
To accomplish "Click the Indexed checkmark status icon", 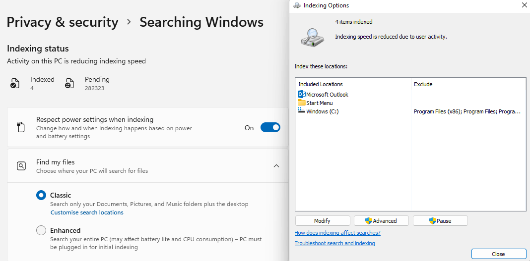I will [x=14, y=83].
